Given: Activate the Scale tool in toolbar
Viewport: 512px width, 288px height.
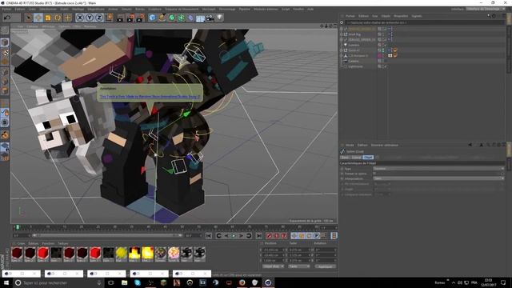Looking at the screenshot, I should point(48,18).
